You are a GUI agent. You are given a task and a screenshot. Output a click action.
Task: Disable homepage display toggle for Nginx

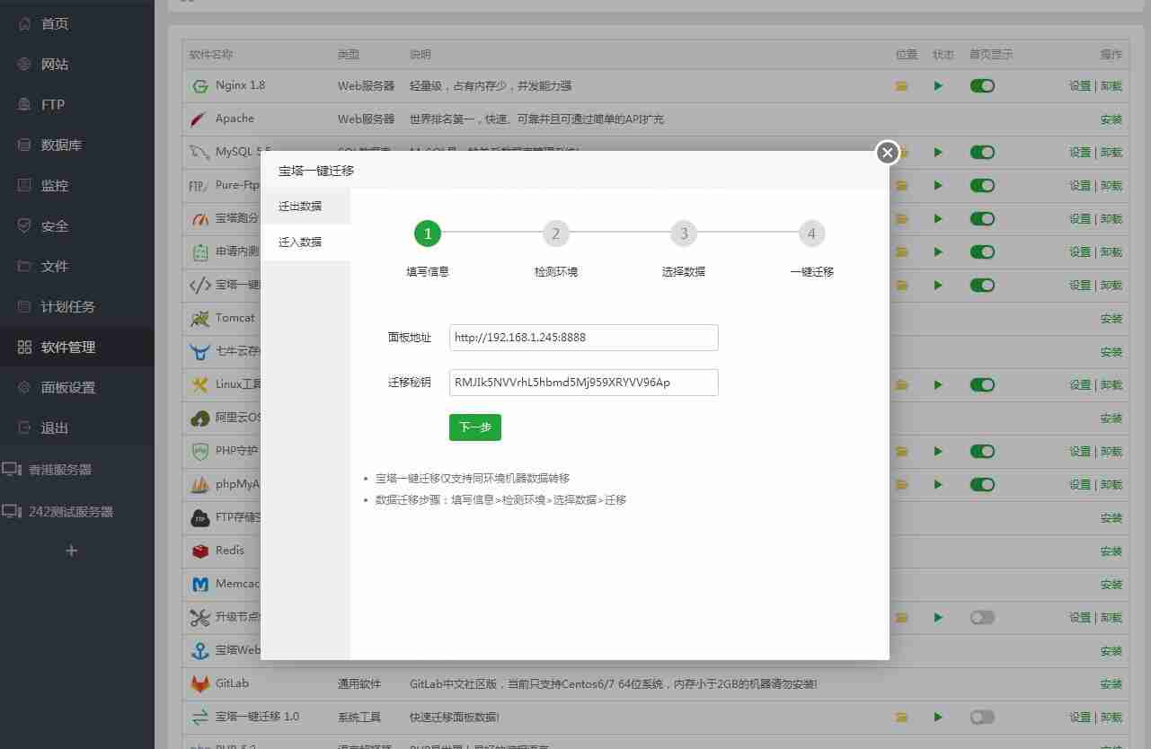click(981, 85)
